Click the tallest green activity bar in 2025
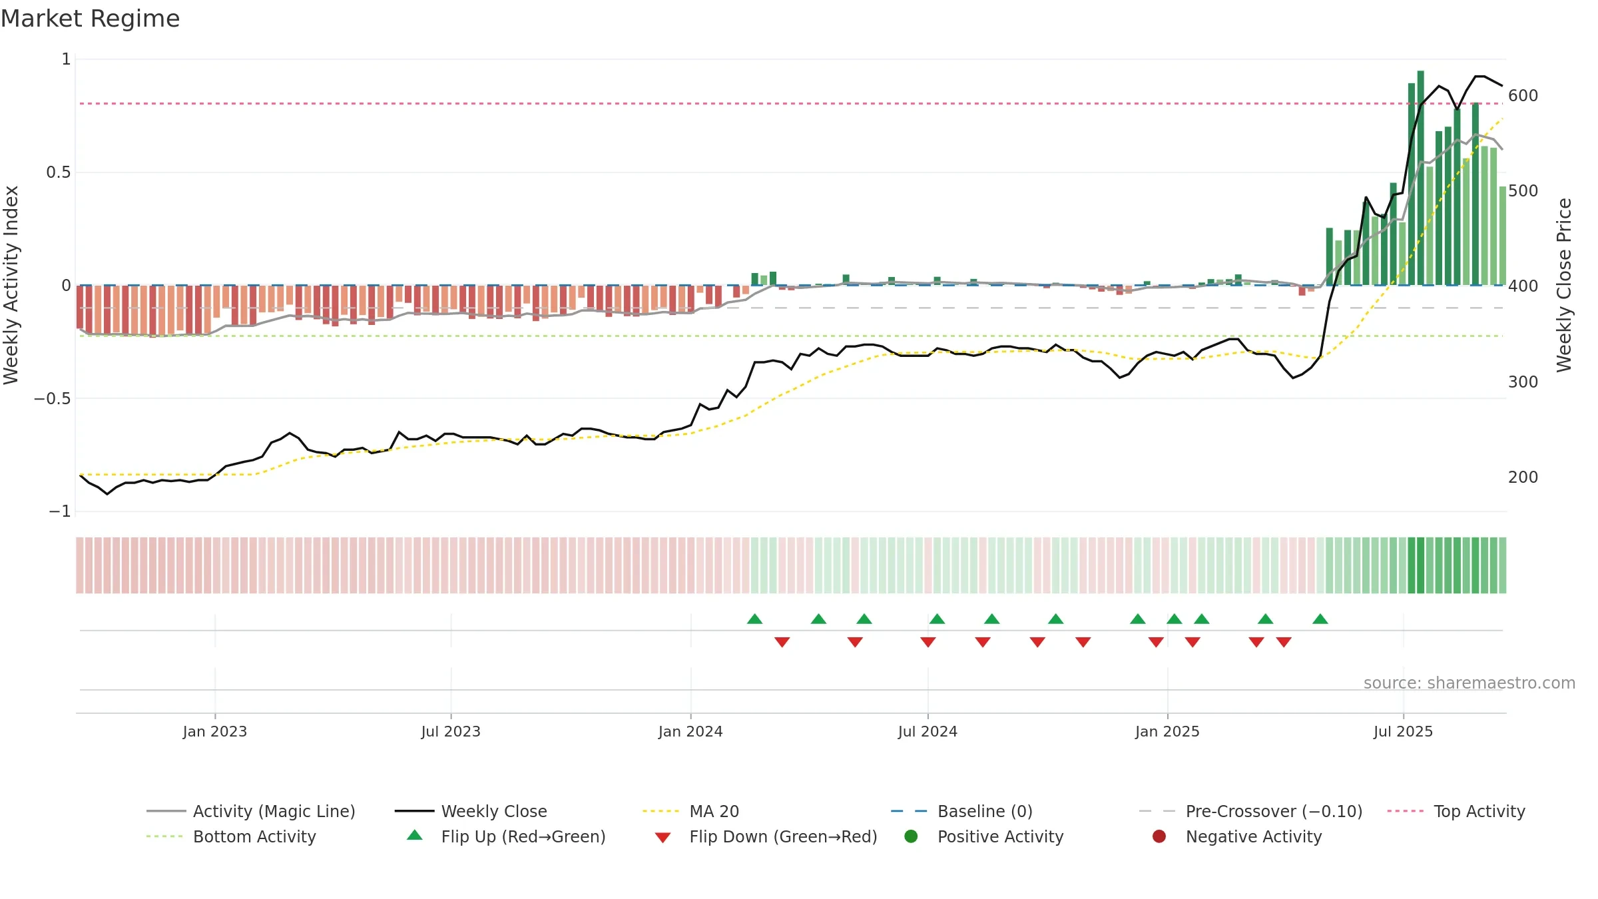This screenshot has height=899, width=1598. 1421,178
